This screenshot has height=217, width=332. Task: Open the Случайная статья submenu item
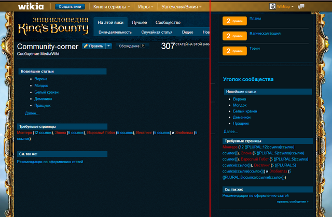click(157, 32)
